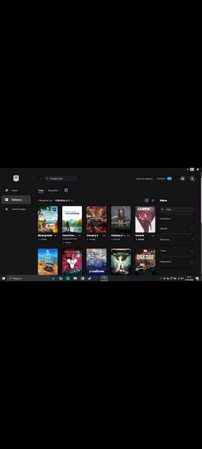Open Dragon Age Inquisition game cover

click(121, 262)
